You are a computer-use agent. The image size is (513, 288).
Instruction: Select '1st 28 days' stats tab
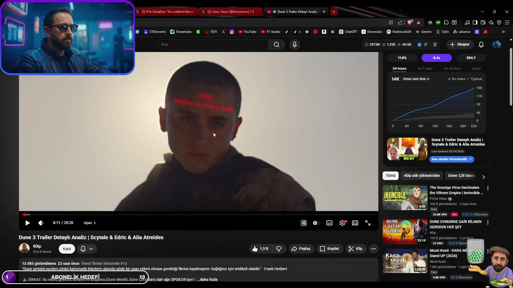pos(452,68)
